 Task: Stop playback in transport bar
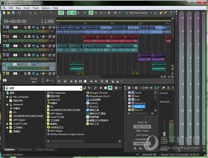coord(85,81)
